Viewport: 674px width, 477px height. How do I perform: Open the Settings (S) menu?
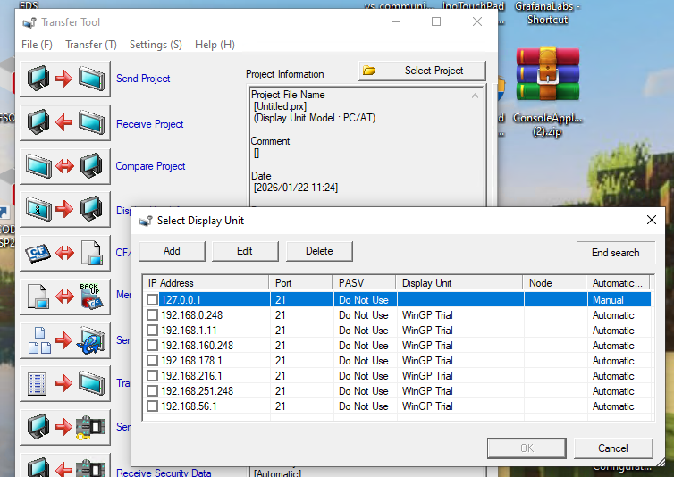coord(156,45)
